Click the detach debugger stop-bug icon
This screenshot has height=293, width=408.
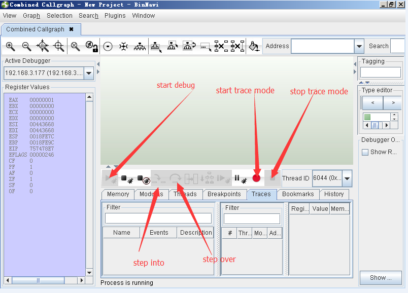coord(127,179)
